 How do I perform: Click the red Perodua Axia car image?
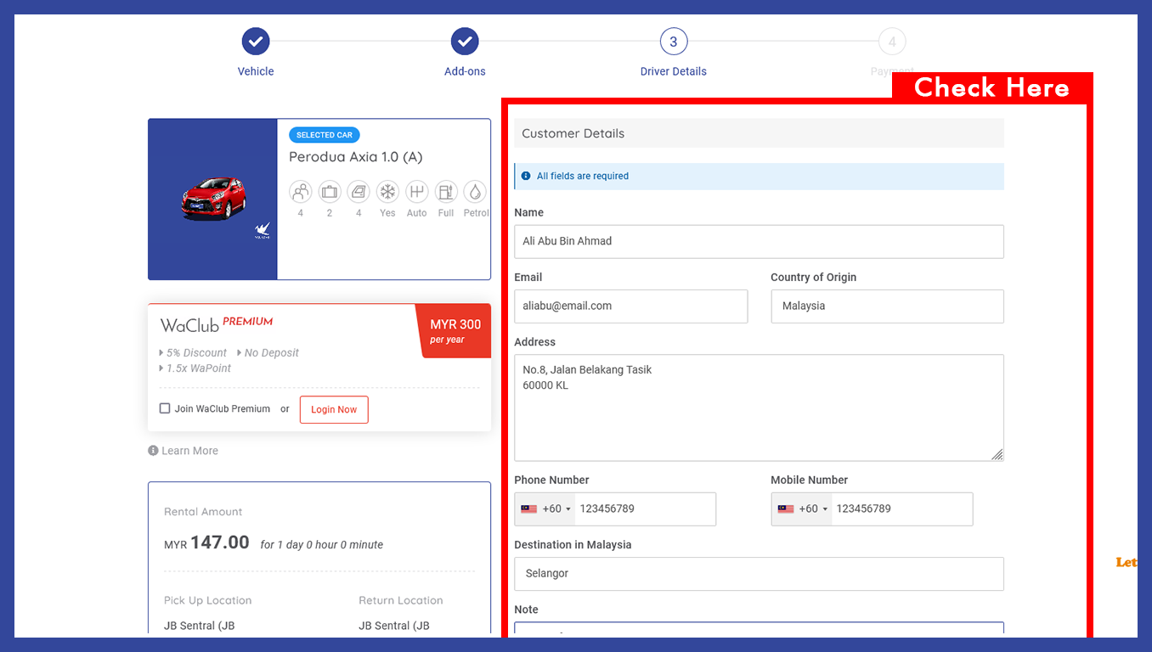point(213,199)
